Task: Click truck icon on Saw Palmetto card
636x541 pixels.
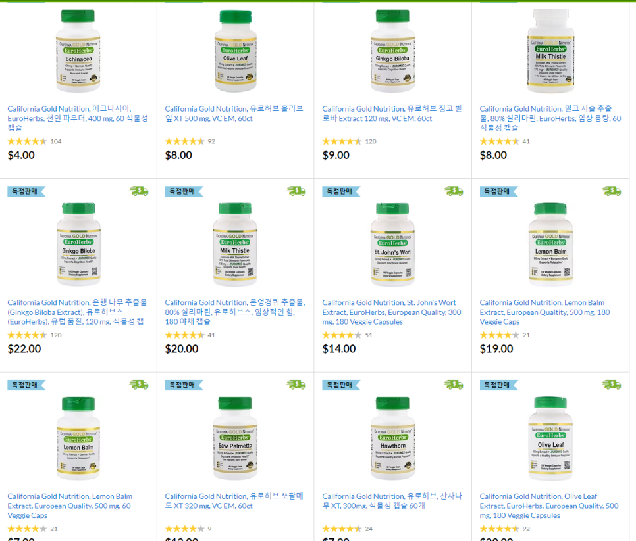Action: (296, 385)
